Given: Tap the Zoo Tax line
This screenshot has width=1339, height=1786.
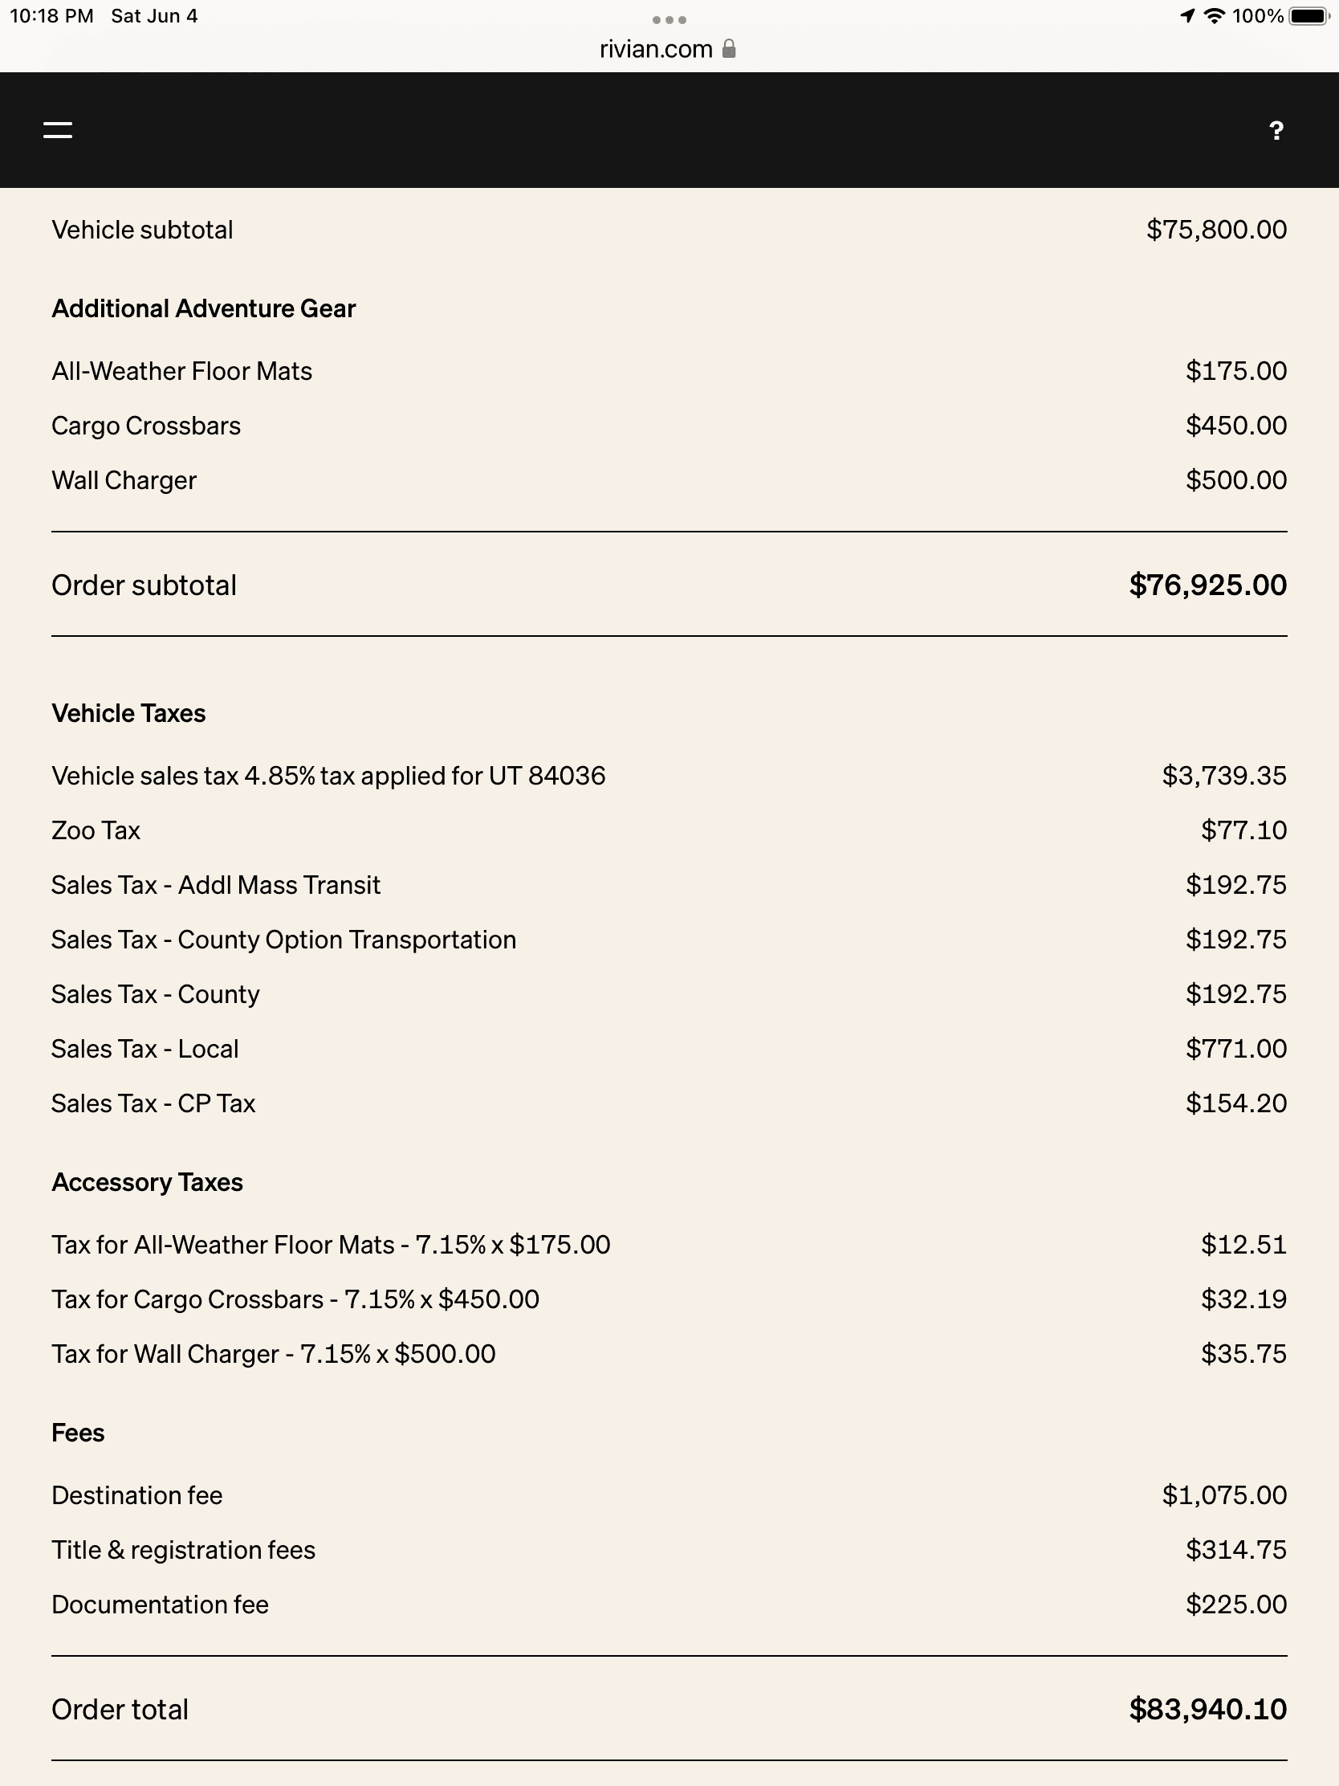Looking at the screenshot, I should pyautogui.click(x=669, y=830).
